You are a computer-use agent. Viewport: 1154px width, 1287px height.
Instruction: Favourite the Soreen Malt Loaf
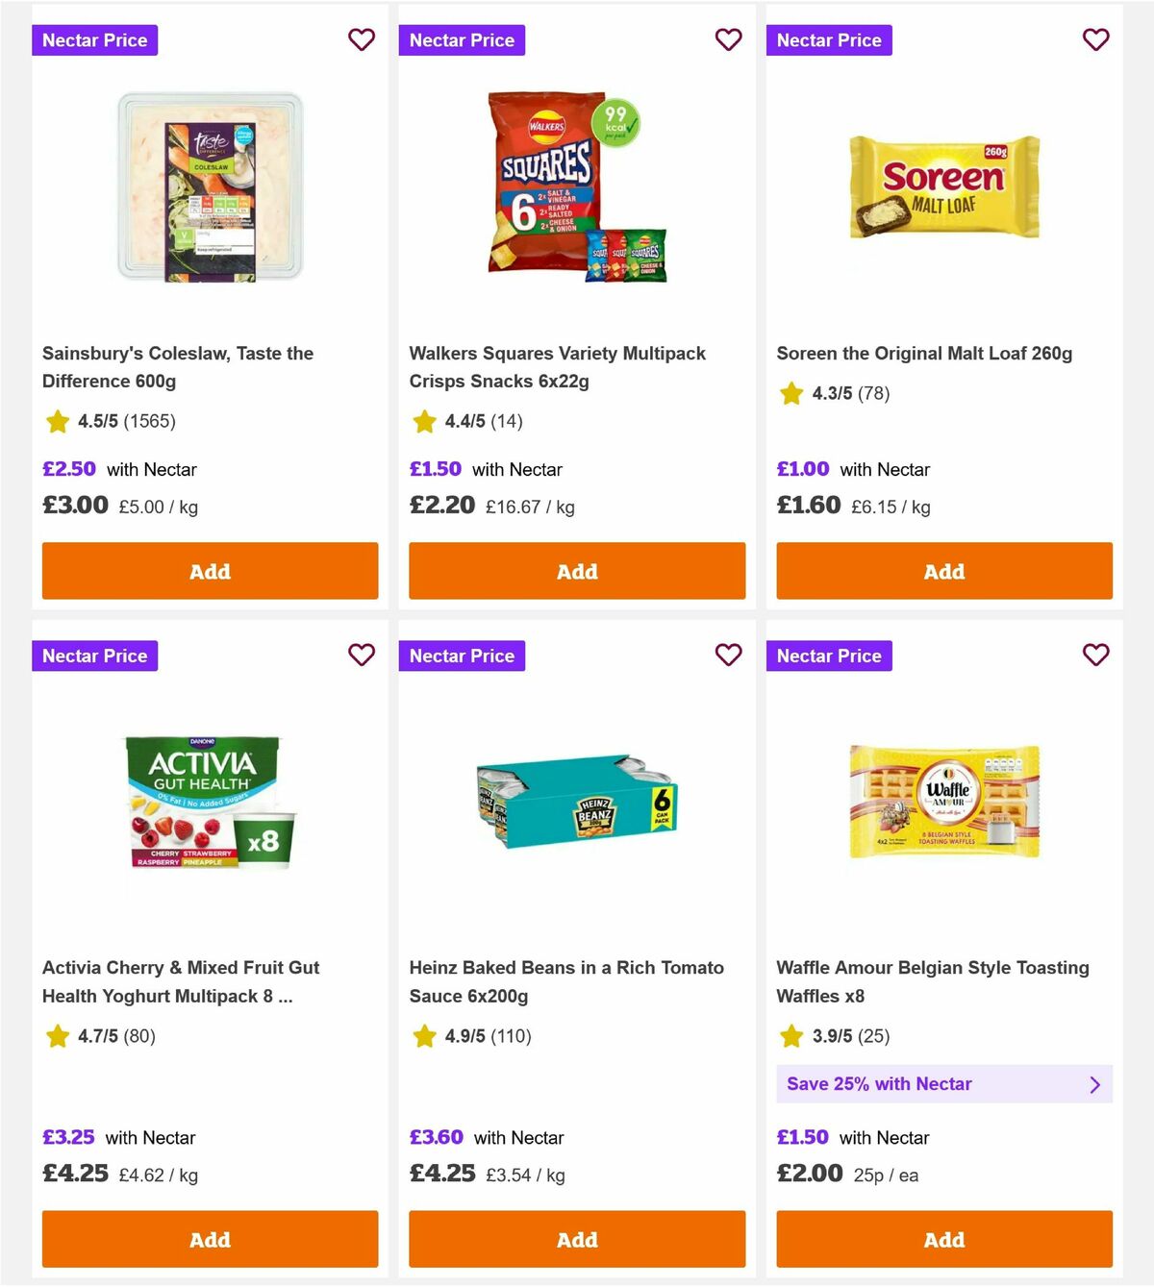point(1096,40)
